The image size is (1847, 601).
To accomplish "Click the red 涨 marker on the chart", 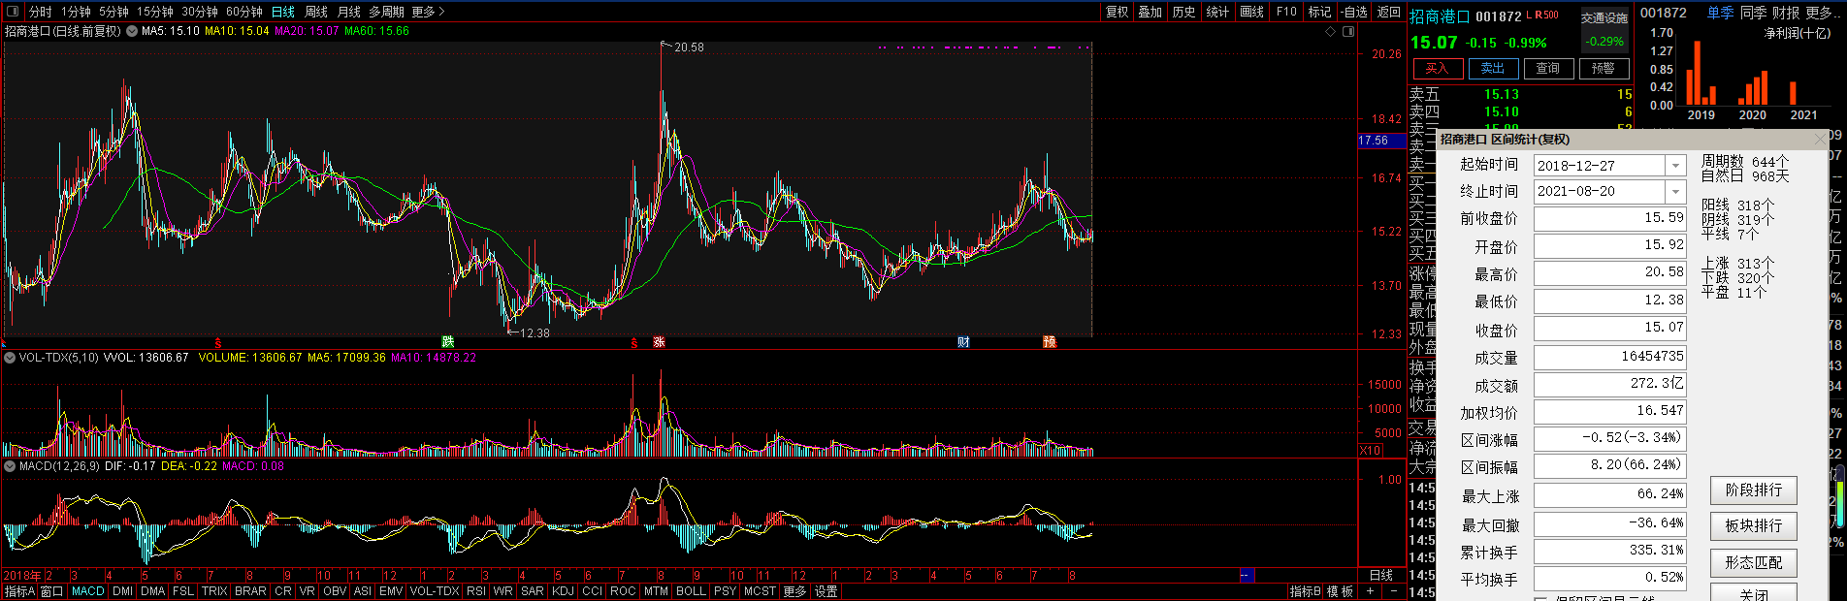I will [x=659, y=342].
